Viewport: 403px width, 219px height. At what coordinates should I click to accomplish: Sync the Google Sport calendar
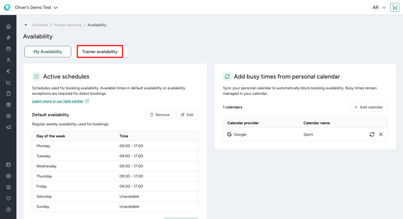click(x=372, y=134)
